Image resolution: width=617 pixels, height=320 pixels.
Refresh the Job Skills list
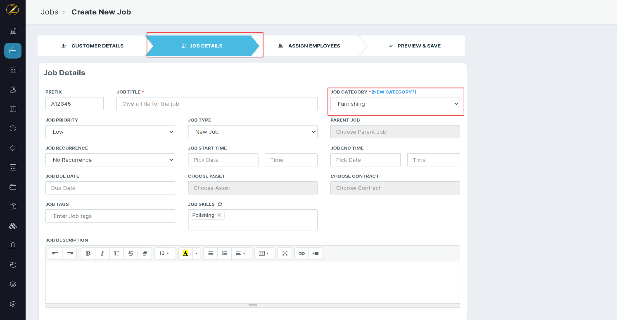pyautogui.click(x=220, y=204)
